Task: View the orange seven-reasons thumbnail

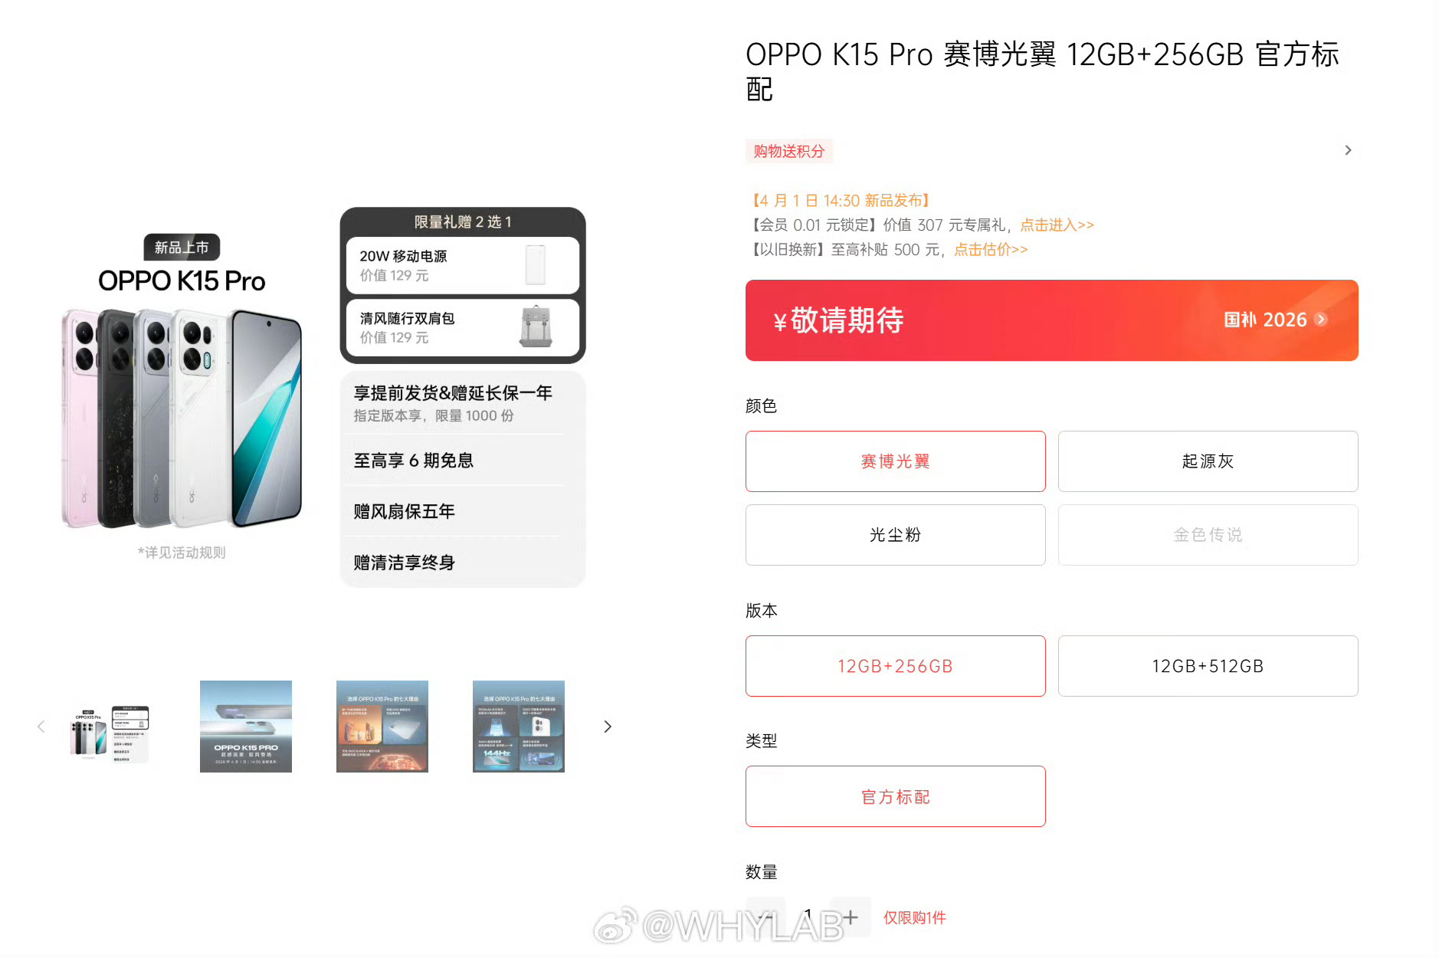Action: coord(382,727)
